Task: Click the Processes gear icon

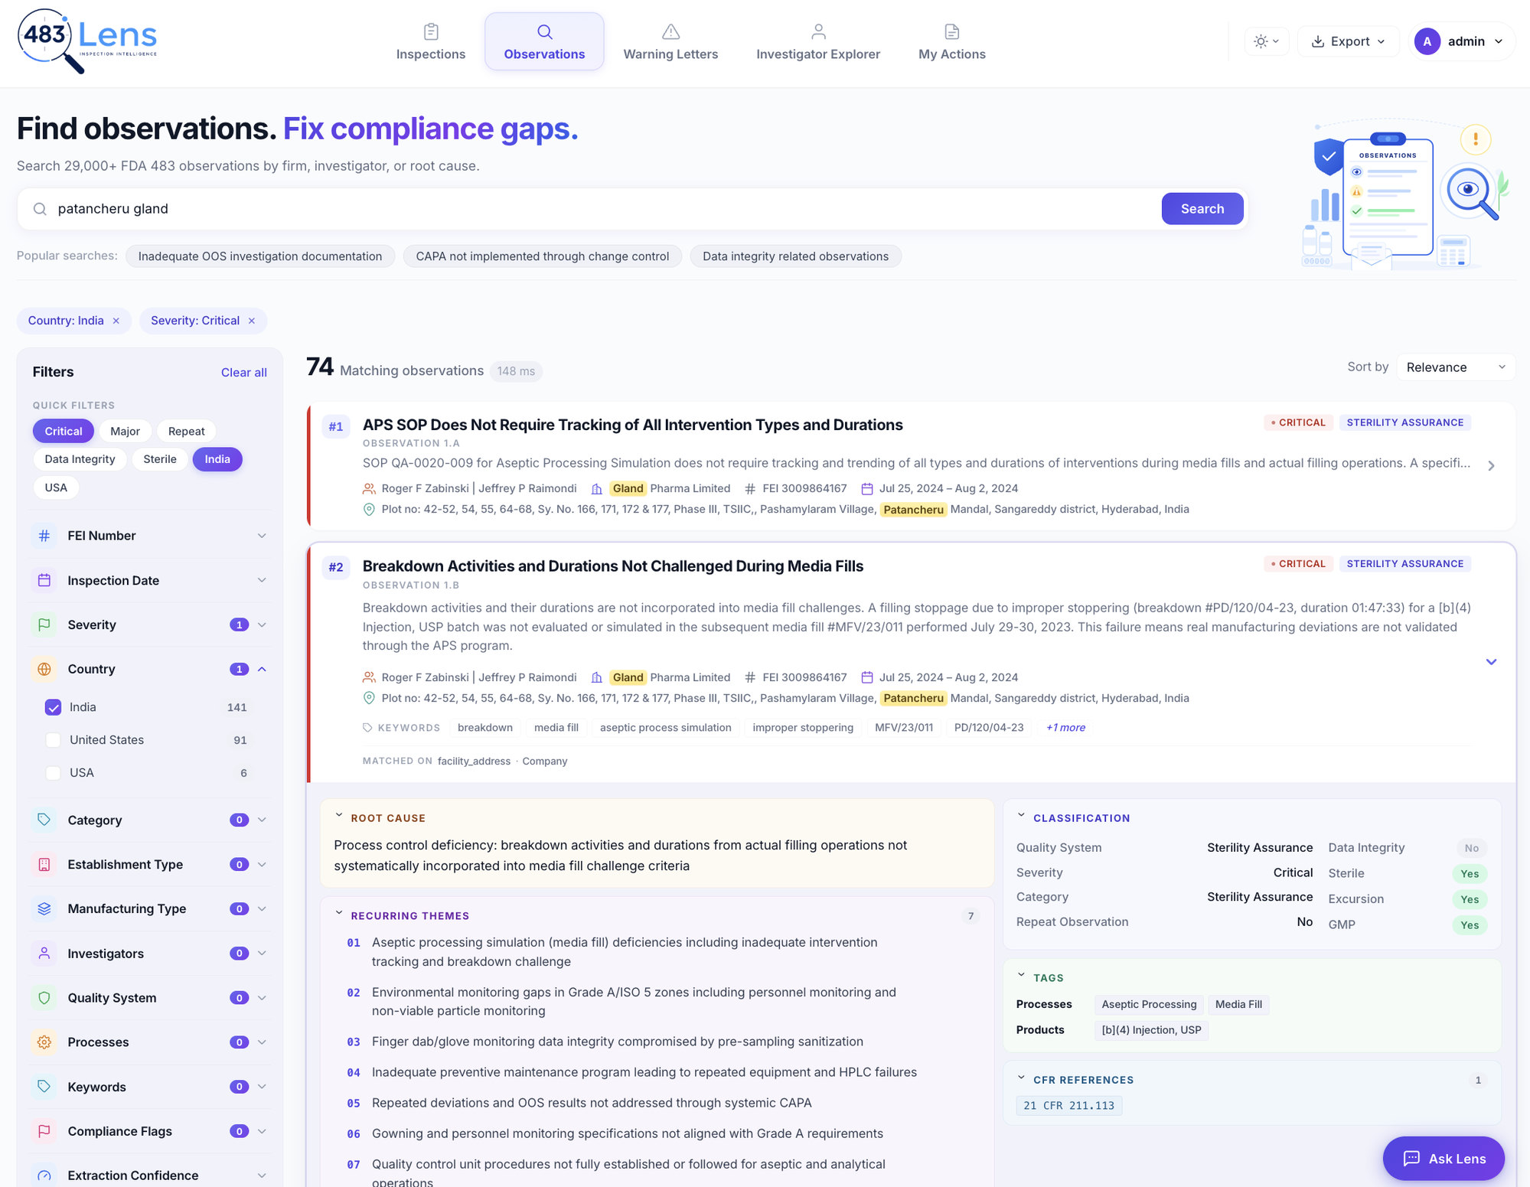Action: point(44,1042)
